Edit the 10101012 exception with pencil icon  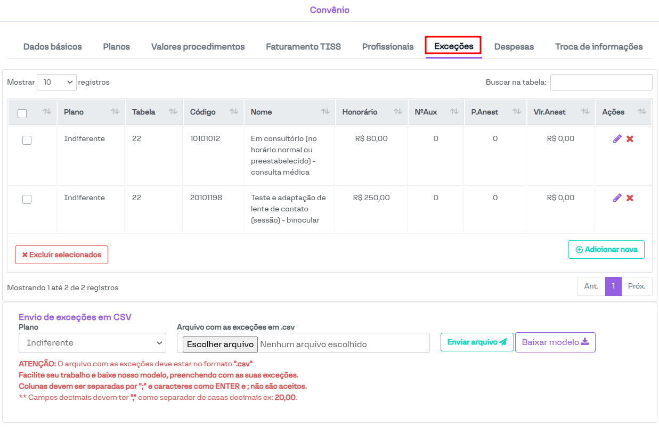click(617, 139)
